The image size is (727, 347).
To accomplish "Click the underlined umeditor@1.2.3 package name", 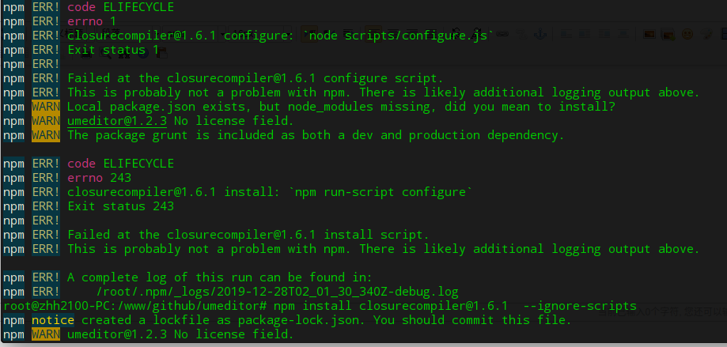I will pyautogui.click(x=118, y=121).
